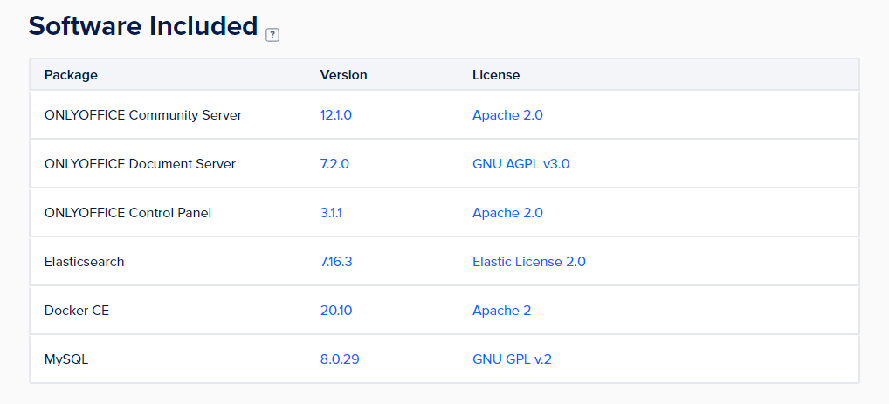This screenshot has width=889, height=404.
Task: Open Document Server version 7.2.0 link
Action: click(x=334, y=164)
